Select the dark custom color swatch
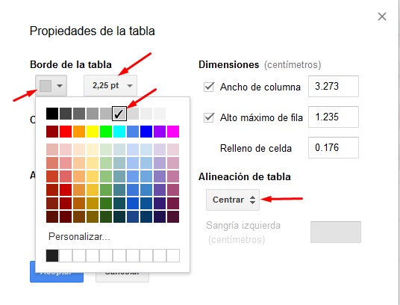Screen dimensions: 400x305 click(x=52, y=256)
